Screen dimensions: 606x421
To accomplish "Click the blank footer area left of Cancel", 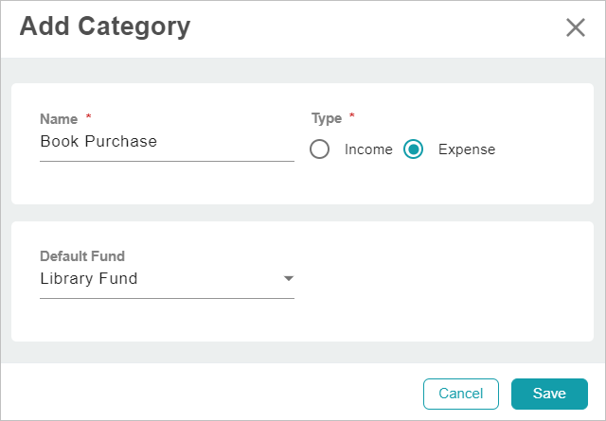I will tap(208, 394).
